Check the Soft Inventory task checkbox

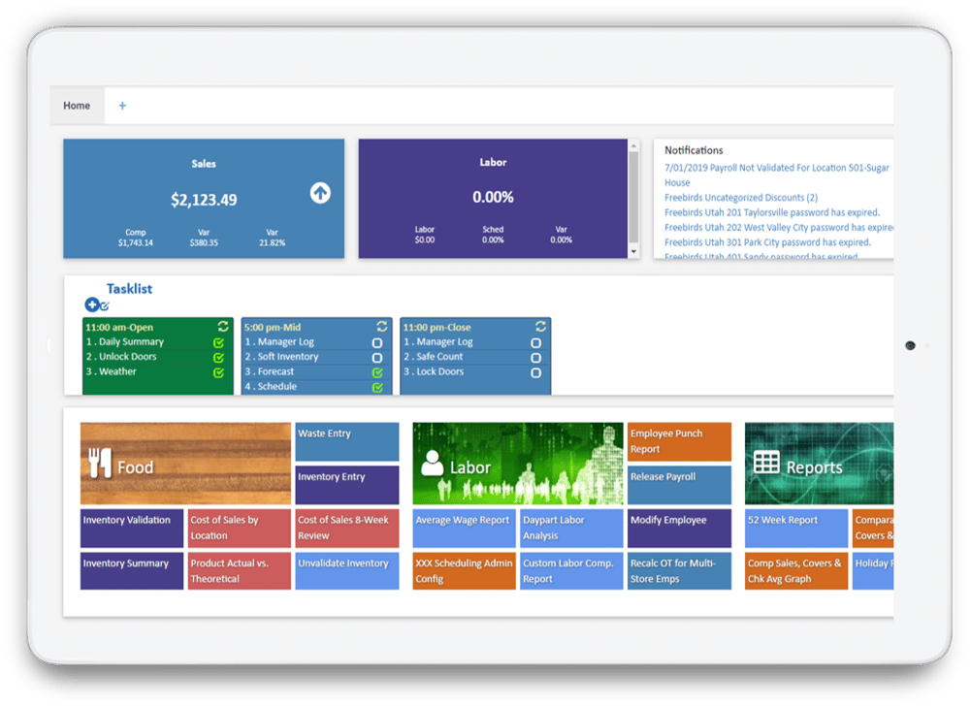(x=377, y=357)
